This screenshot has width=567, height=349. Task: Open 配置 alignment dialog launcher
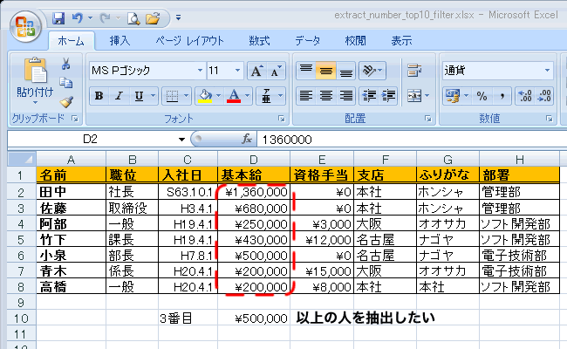point(428,119)
